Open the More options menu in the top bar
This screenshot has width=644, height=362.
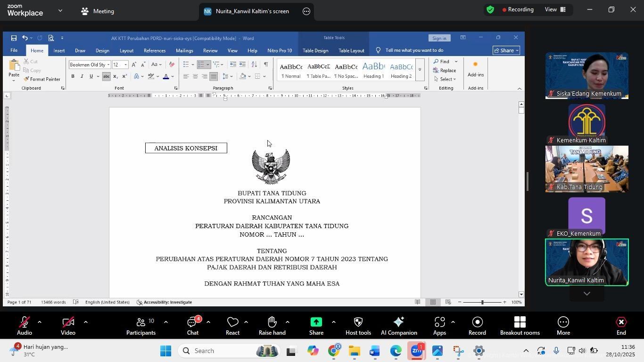point(306,11)
